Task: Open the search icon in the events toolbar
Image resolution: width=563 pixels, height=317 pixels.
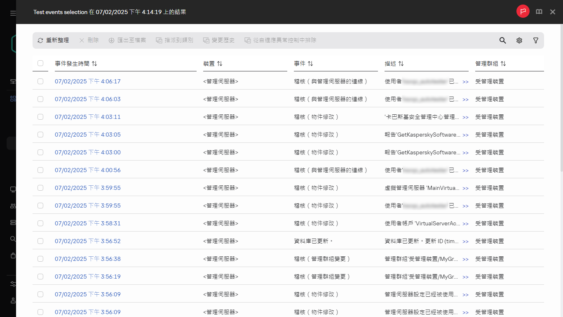Action: (502, 40)
